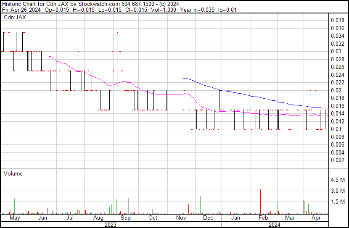The height and width of the screenshot is (228, 349).
Task: Select the May month label on time axis
Action: tap(15, 218)
